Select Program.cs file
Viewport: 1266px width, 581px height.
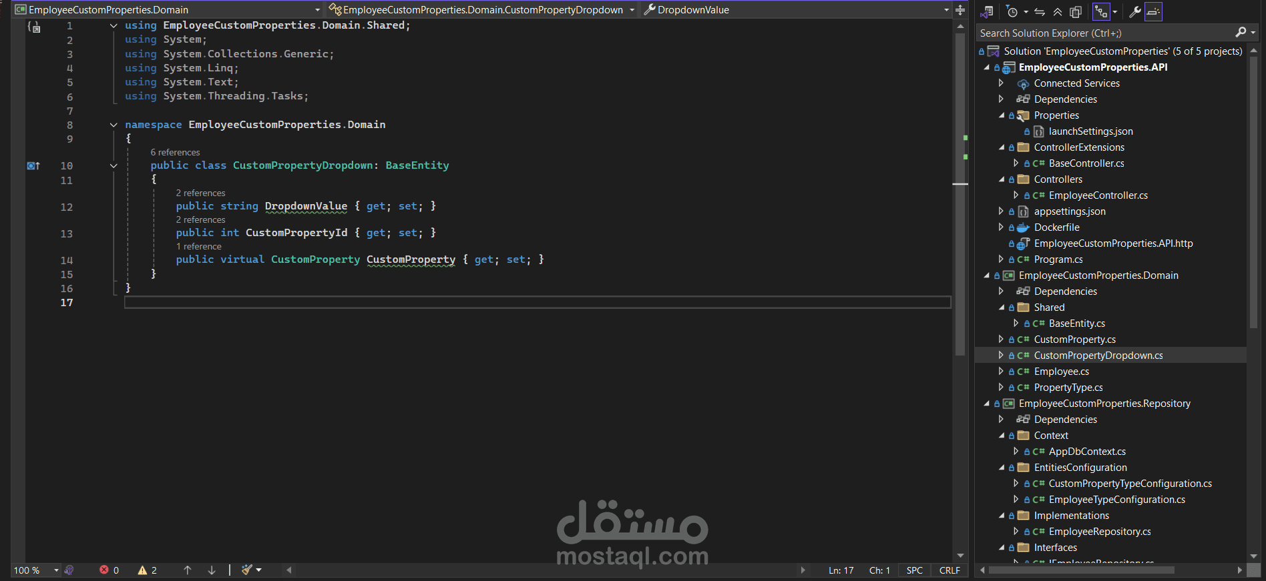[x=1058, y=259]
